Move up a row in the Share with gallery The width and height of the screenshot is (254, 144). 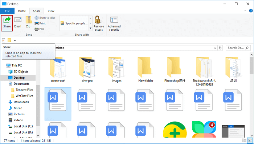coord(91,18)
